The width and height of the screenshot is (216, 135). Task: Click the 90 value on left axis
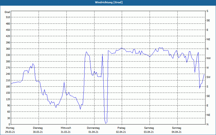(9, 106)
